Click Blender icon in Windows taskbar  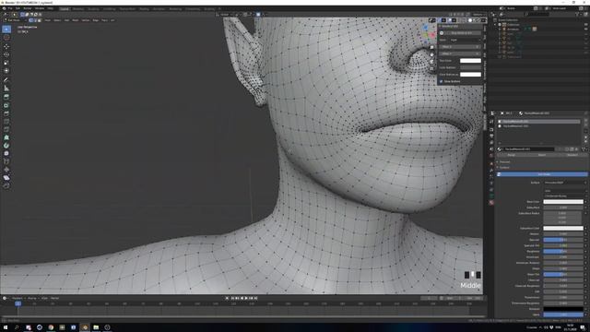85,327
